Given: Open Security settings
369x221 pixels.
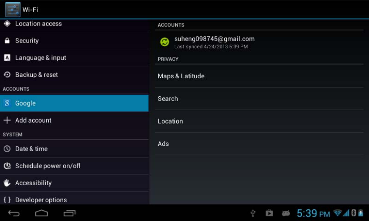Looking at the screenshot, I should 74,41.
